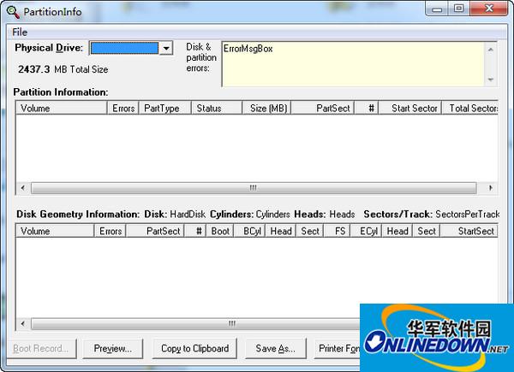Sort by Volume column in Partition Information
Image resolution: width=514 pixels, height=372 pixels.
pos(60,109)
